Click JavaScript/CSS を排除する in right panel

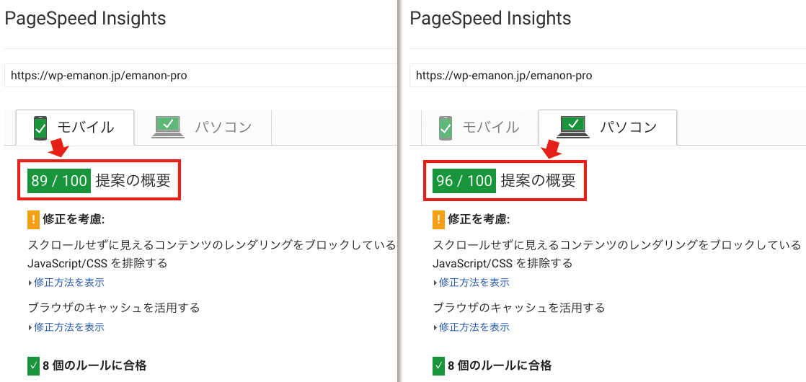point(502,264)
